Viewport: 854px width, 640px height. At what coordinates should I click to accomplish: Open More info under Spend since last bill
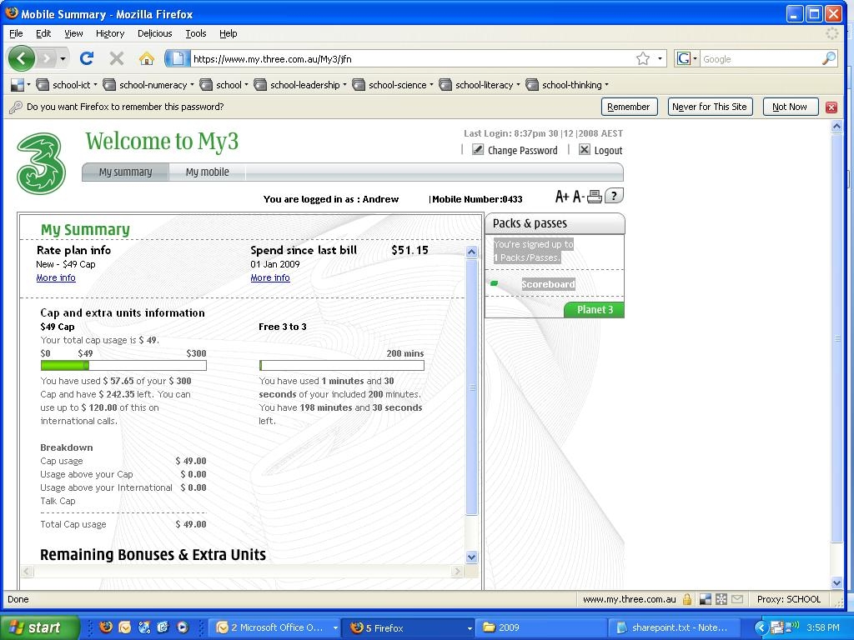click(x=270, y=277)
